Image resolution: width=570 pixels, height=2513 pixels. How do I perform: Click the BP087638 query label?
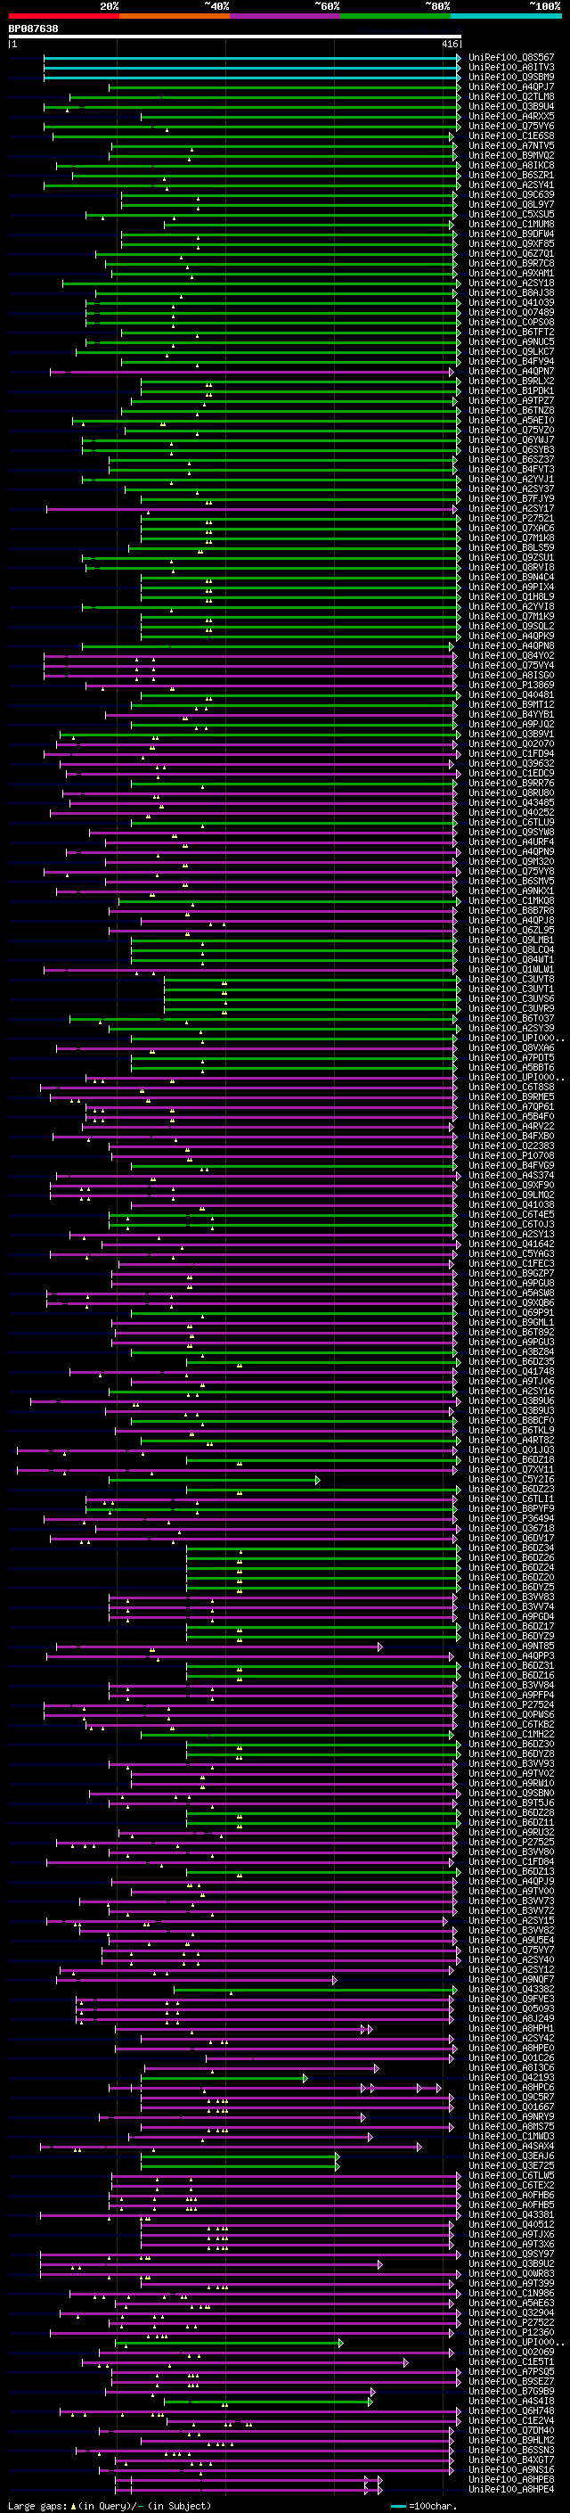point(33,29)
